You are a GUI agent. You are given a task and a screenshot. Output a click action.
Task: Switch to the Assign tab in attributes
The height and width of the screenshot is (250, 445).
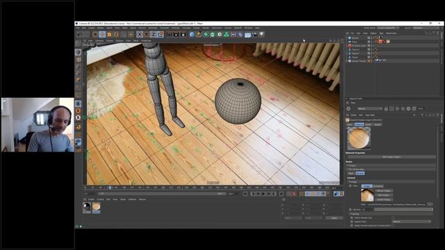click(x=378, y=125)
